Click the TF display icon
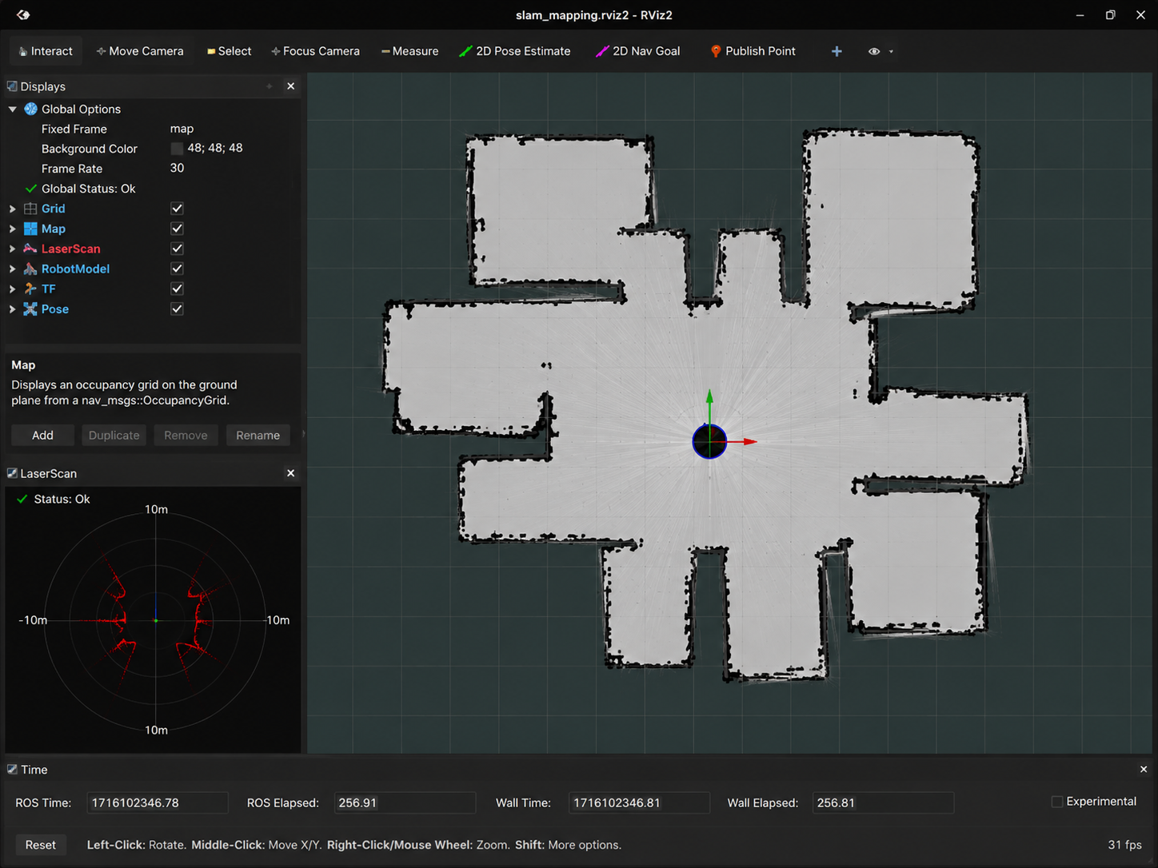 click(x=30, y=289)
